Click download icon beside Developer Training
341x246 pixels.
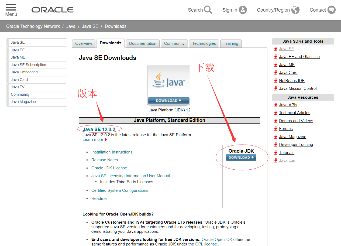(x=276, y=145)
